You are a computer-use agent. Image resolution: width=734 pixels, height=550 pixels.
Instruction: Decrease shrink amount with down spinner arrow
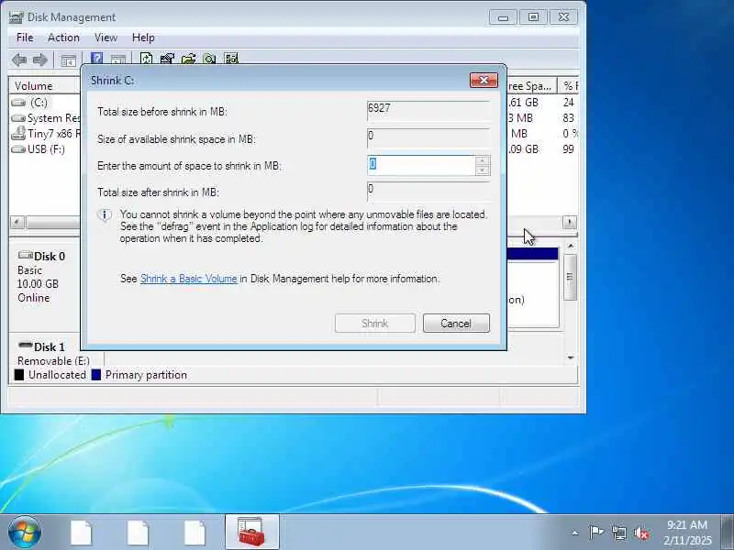coord(483,170)
